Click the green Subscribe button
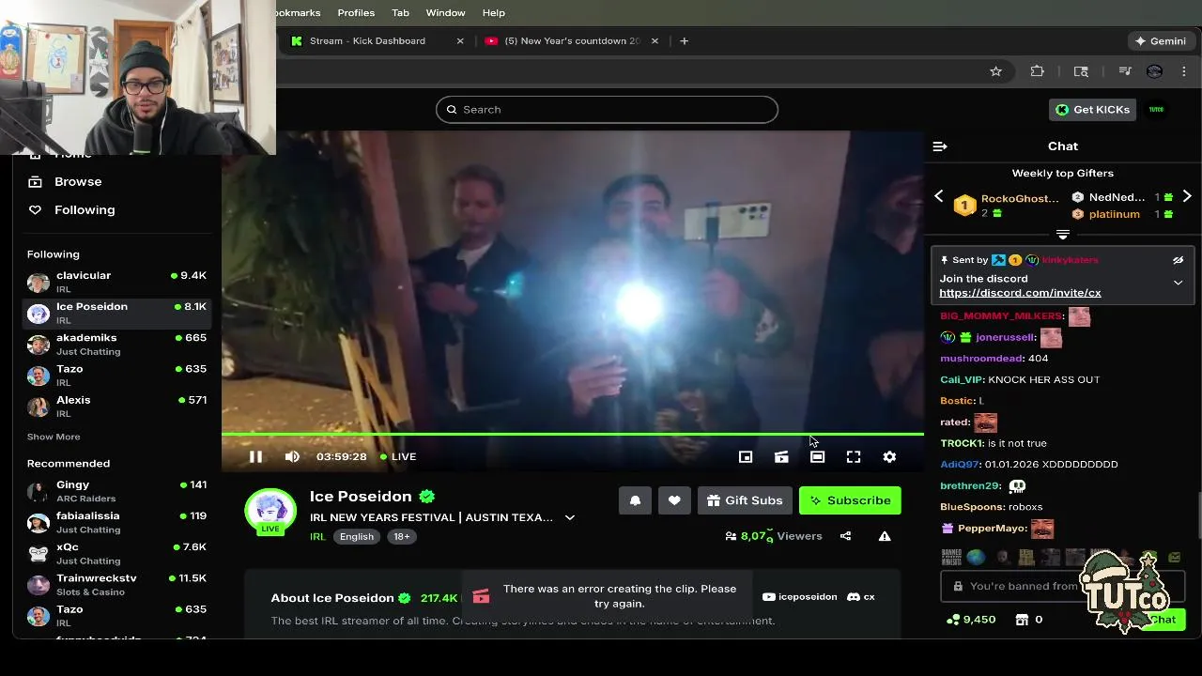Image resolution: width=1202 pixels, height=676 pixels. (x=850, y=500)
